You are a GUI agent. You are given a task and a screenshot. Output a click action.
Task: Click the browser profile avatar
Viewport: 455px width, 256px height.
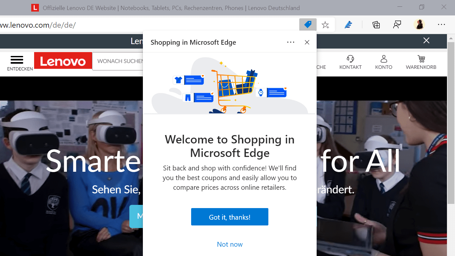(419, 24)
